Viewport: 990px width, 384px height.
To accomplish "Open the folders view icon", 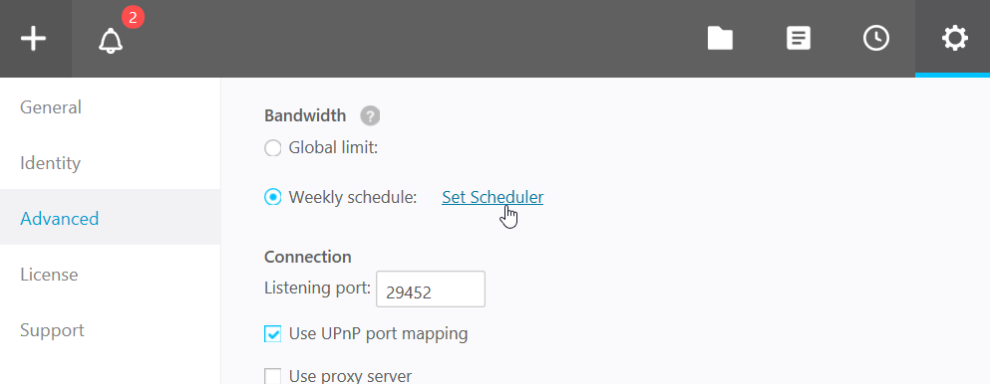I will pos(720,39).
